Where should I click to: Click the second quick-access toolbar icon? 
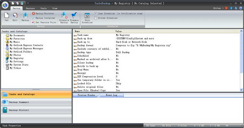click(x=17, y=3)
